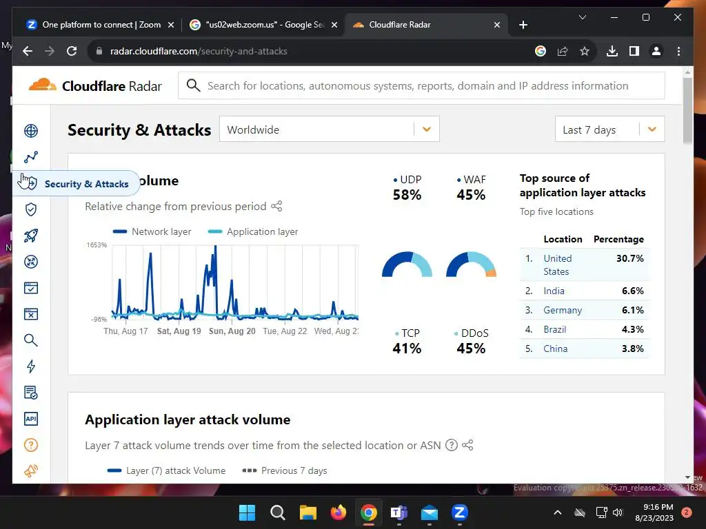Click share icon of Application layer attack volume

(x=467, y=445)
